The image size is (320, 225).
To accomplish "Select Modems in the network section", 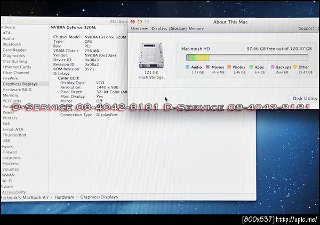I will tap(11, 164).
